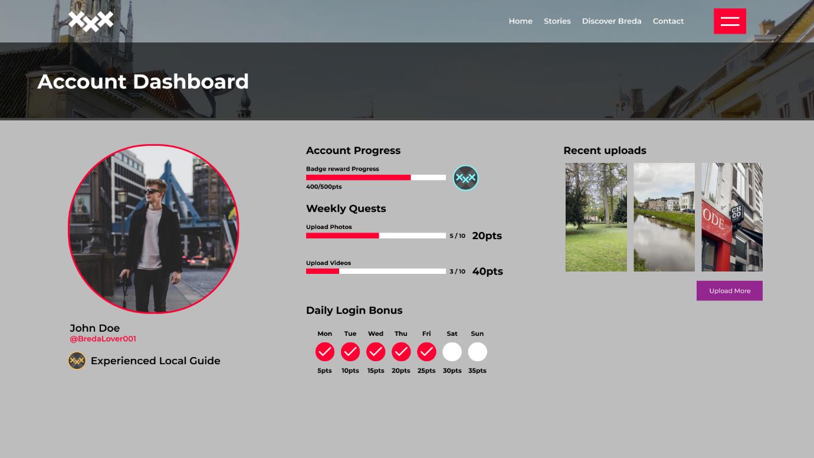Open the Discover Breda page
The width and height of the screenshot is (814, 458).
click(x=611, y=21)
